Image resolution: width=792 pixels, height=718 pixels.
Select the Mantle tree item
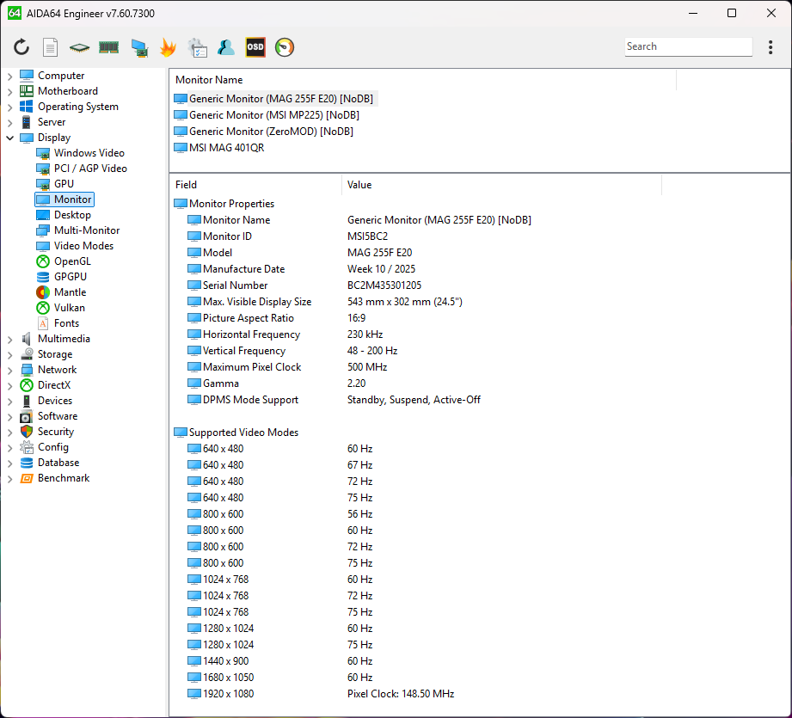[x=61, y=292]
